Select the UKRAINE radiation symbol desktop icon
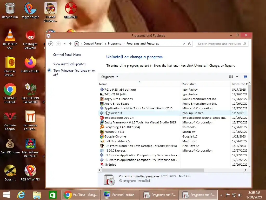 tap(71, 10)
